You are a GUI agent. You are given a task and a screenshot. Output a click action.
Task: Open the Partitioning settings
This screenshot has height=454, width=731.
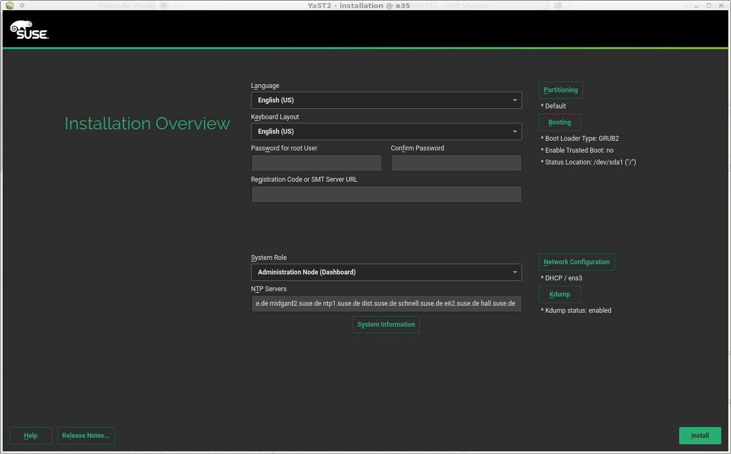560,90
